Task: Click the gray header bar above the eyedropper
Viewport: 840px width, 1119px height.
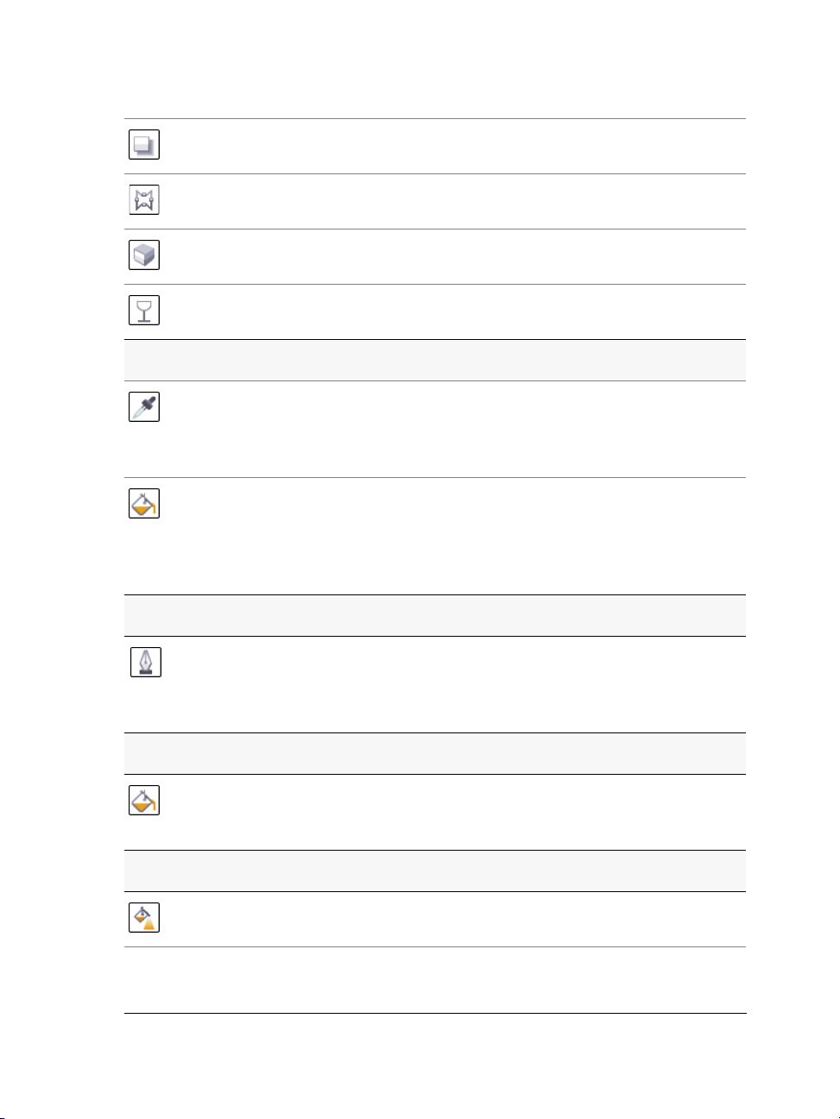Action: coord(435,361)
